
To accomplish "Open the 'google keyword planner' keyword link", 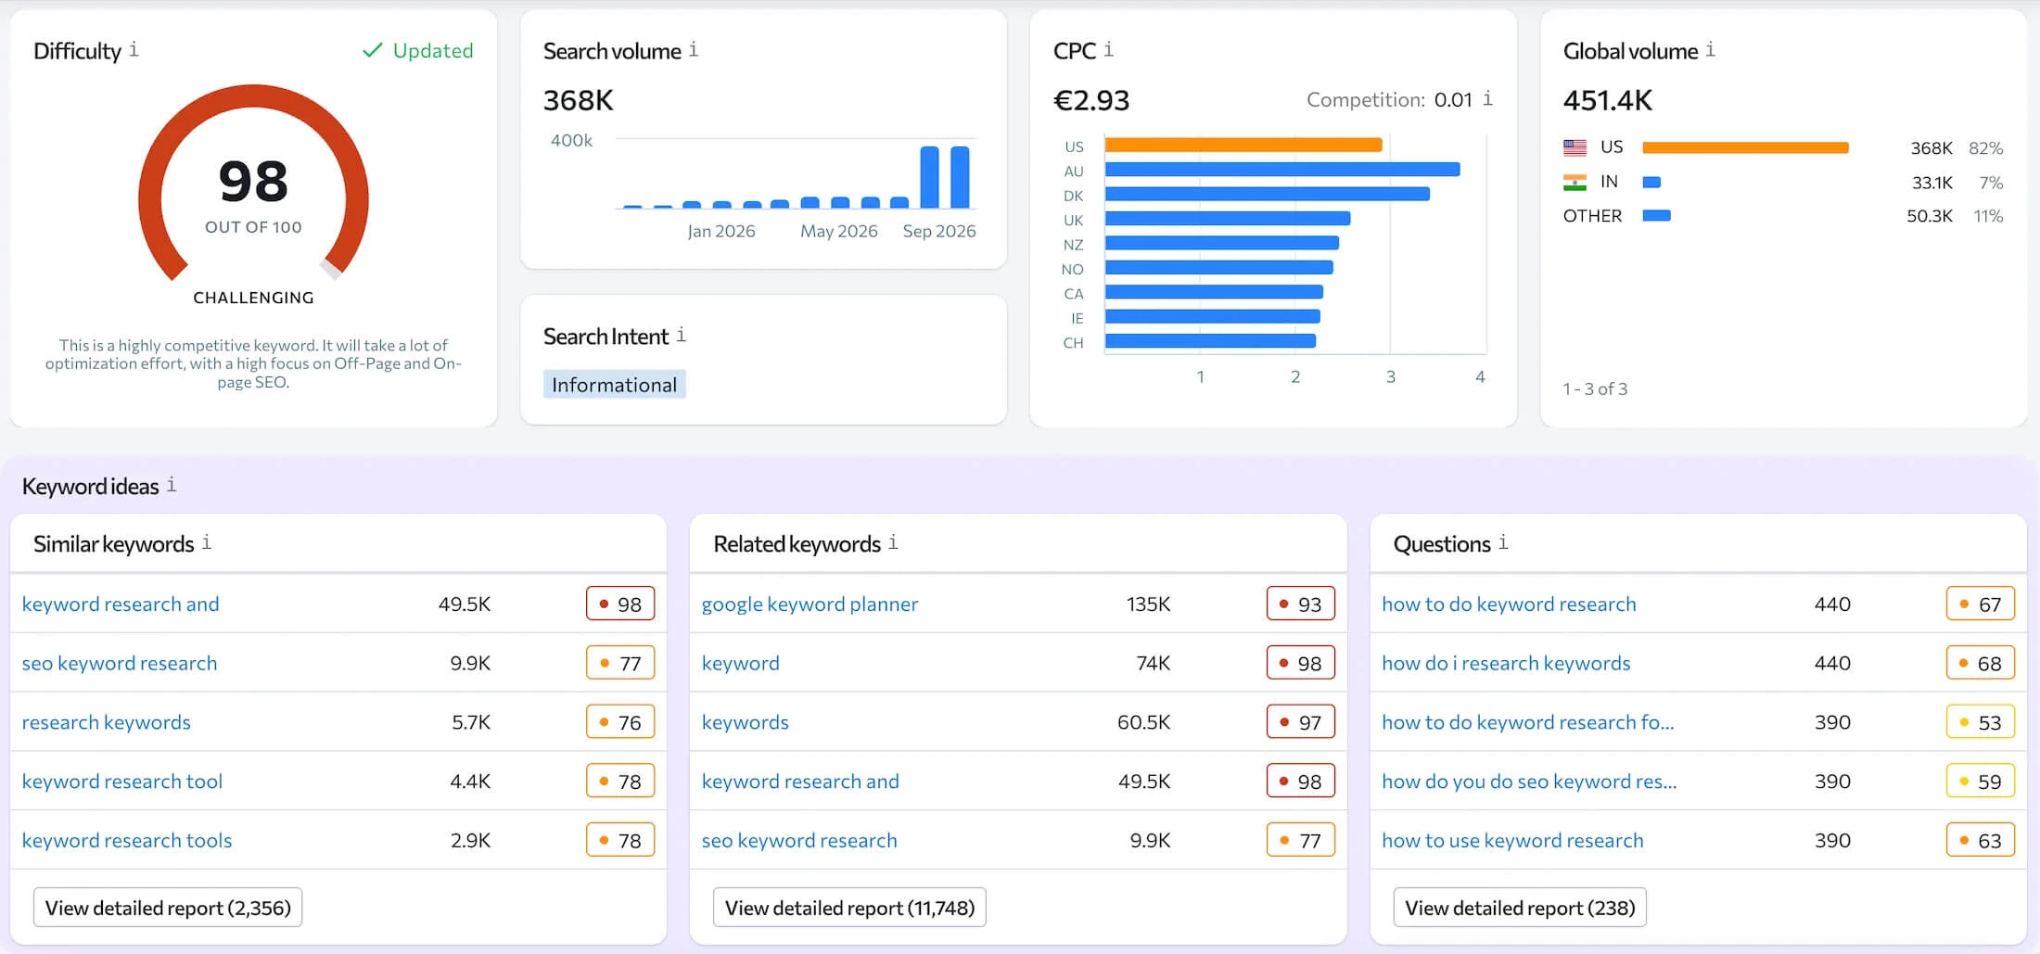I will [810, 604].
